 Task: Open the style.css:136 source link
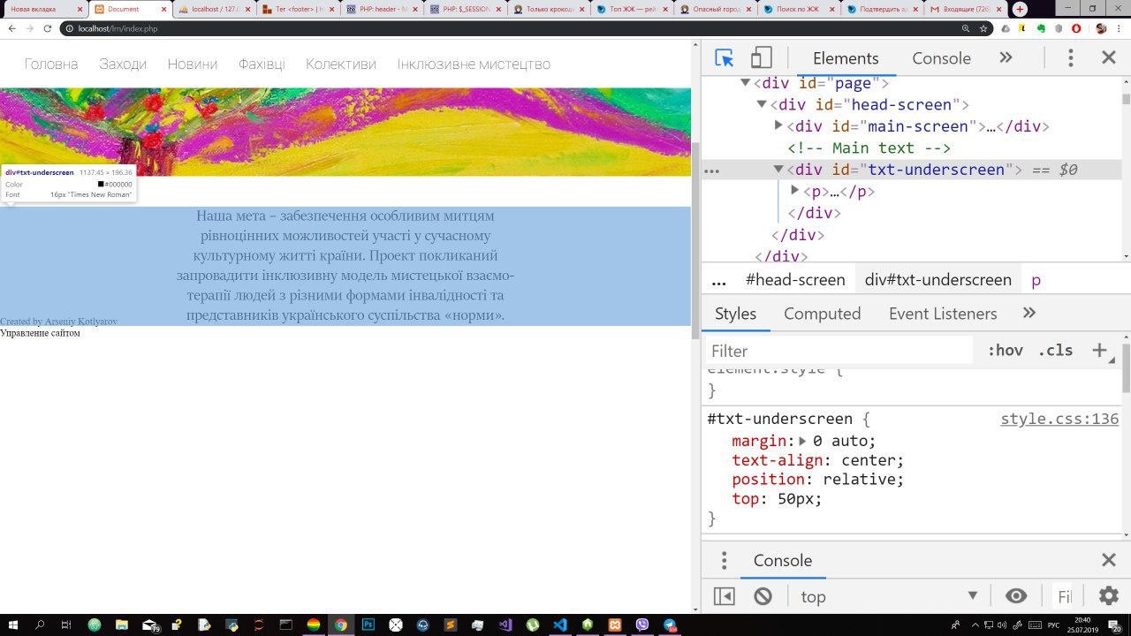tap(1059, 419)
